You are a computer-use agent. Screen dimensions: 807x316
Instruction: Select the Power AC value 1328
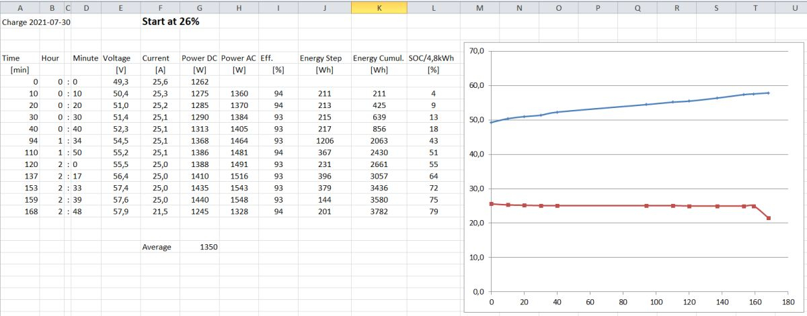[x=239, y=212]
